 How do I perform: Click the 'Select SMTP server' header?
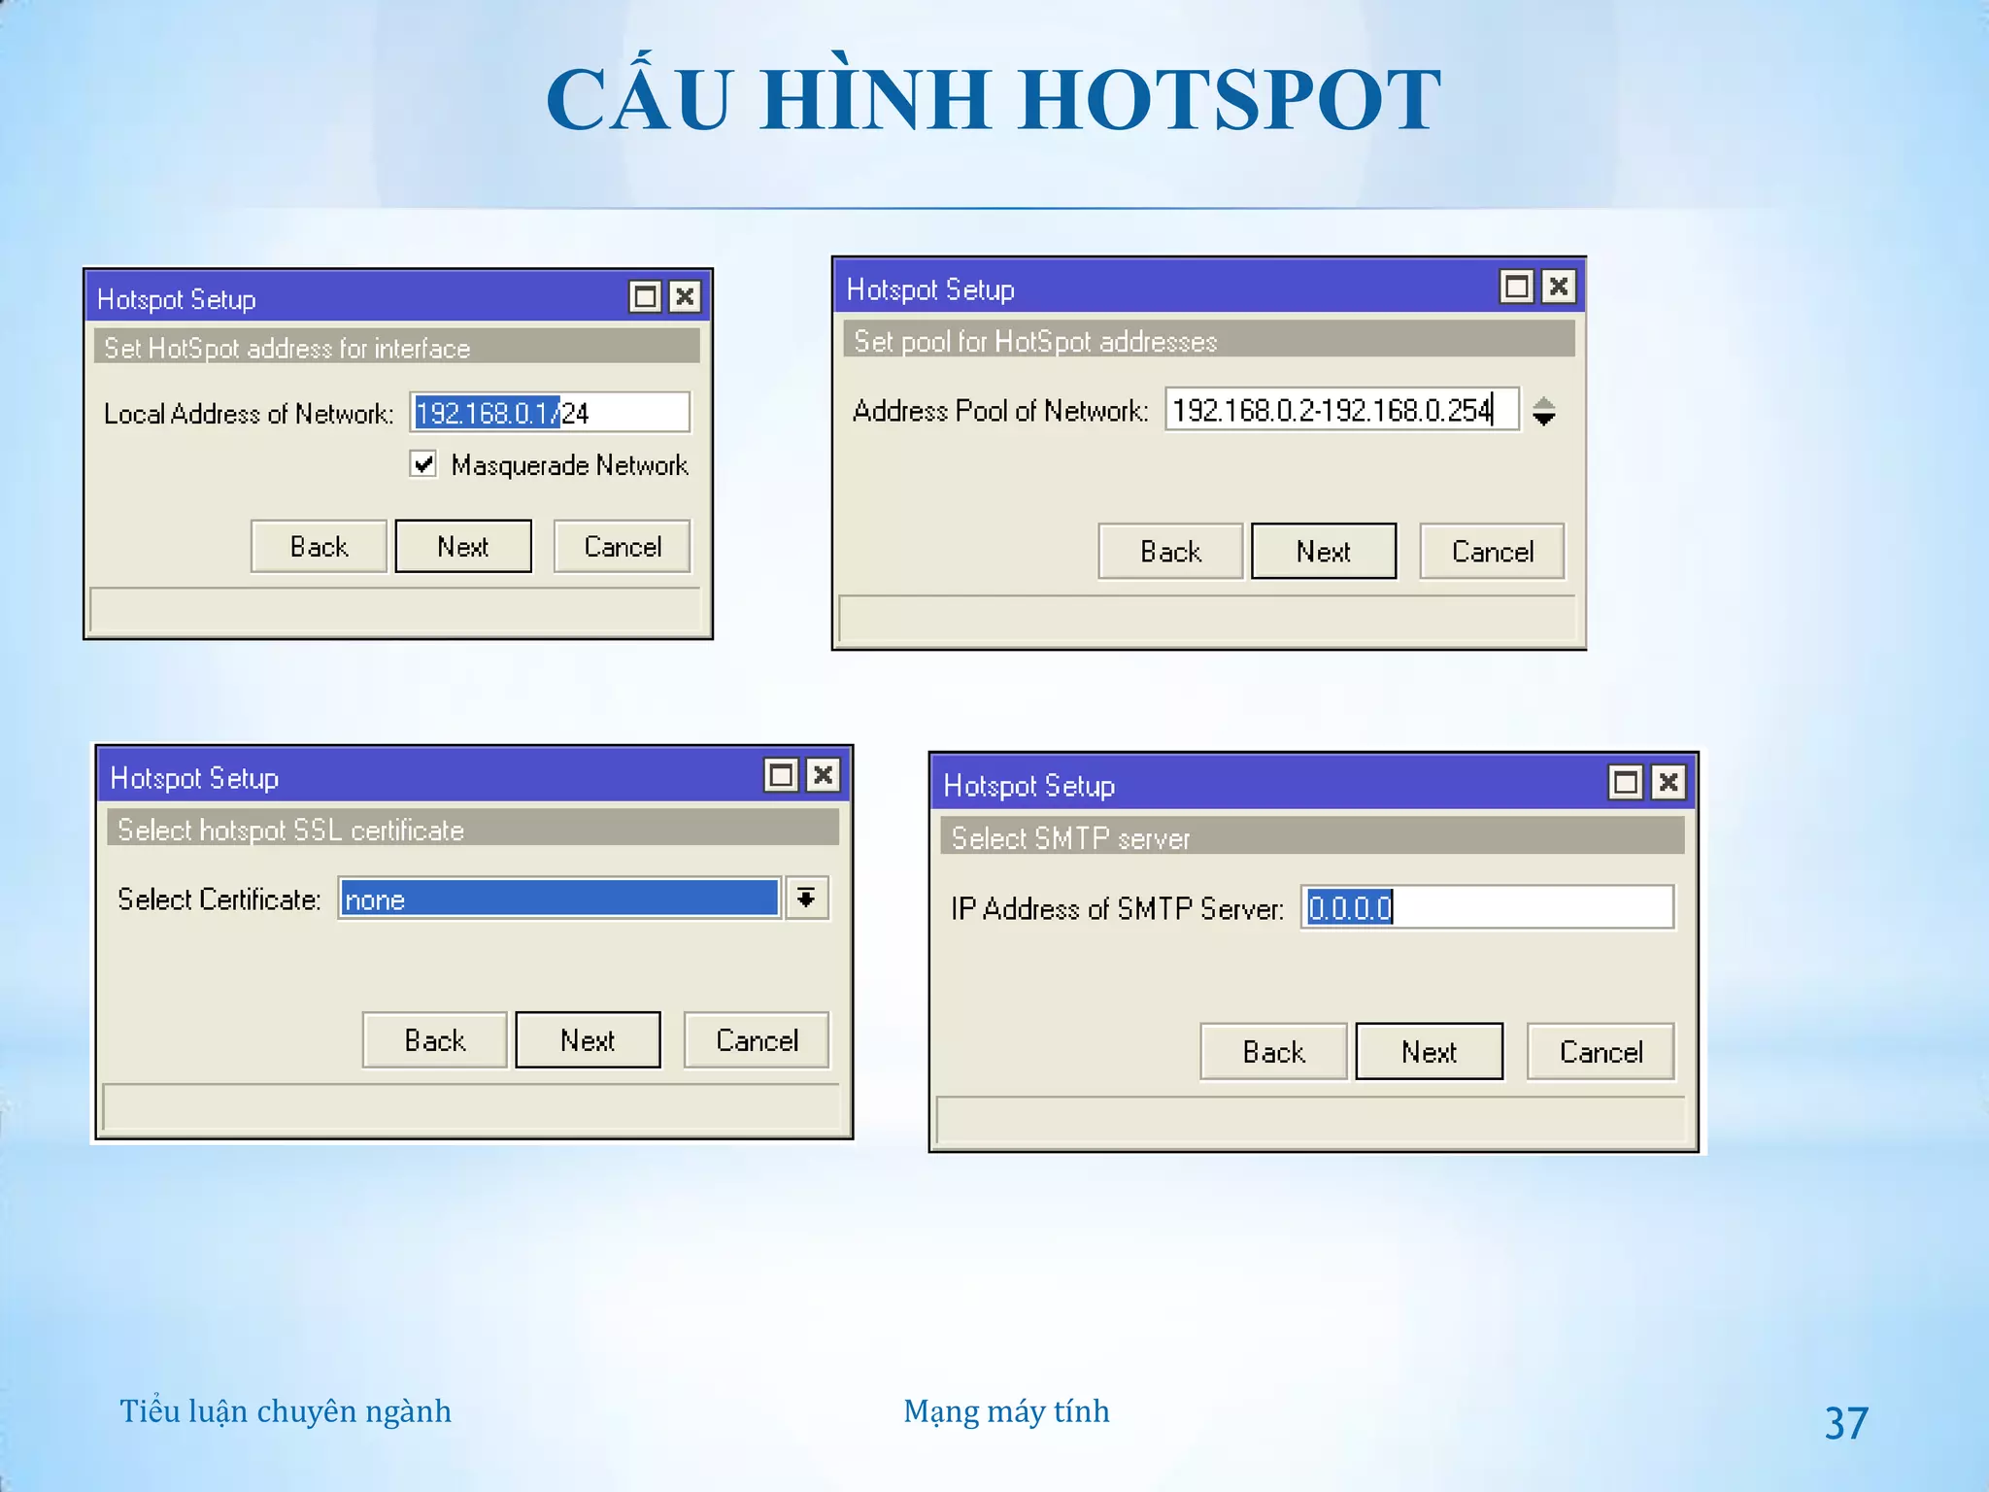(x=1313, y=836)
